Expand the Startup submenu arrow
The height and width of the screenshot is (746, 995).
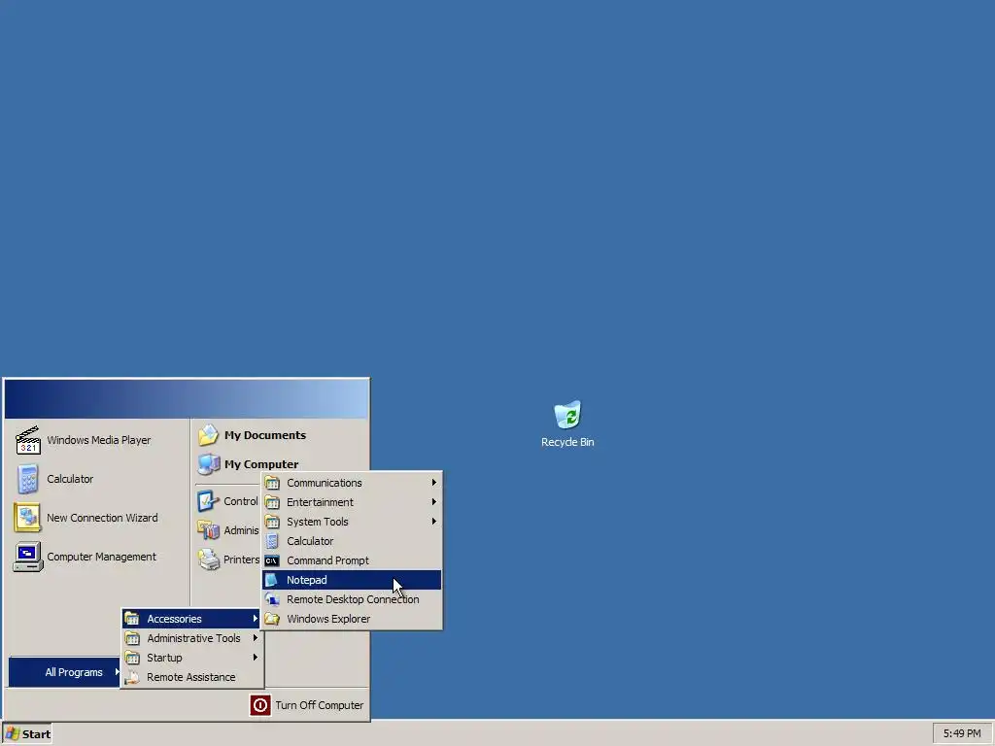click(x=256, y=658)
